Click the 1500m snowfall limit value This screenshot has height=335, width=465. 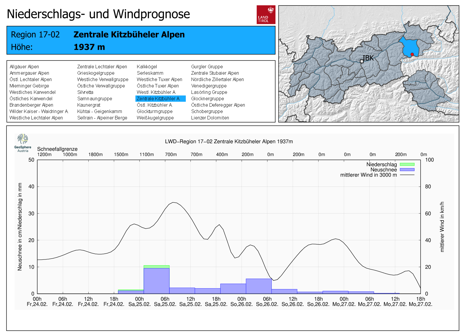[121, 155]
